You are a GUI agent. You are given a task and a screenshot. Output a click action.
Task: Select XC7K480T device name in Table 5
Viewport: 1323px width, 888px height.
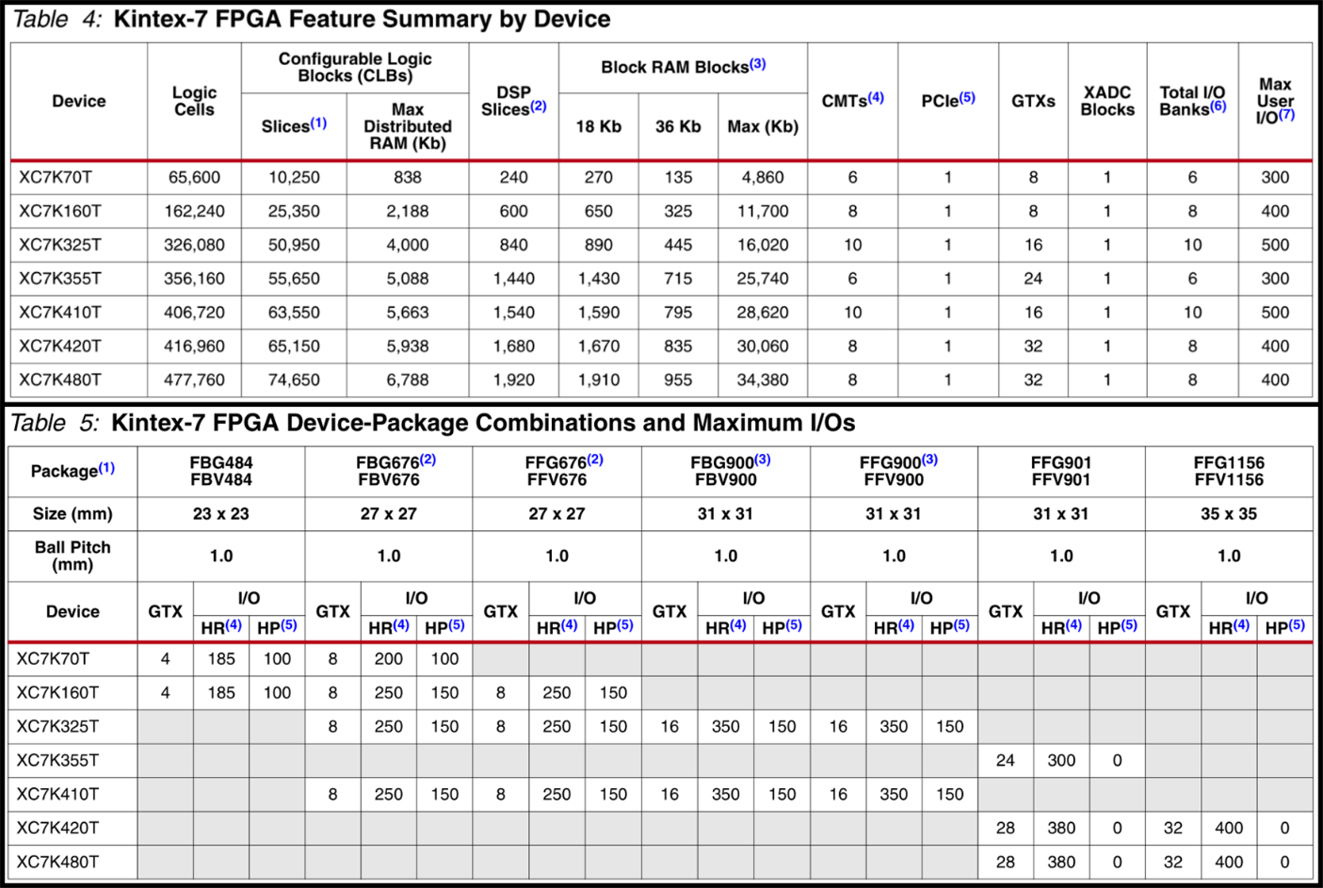[57, 862]
